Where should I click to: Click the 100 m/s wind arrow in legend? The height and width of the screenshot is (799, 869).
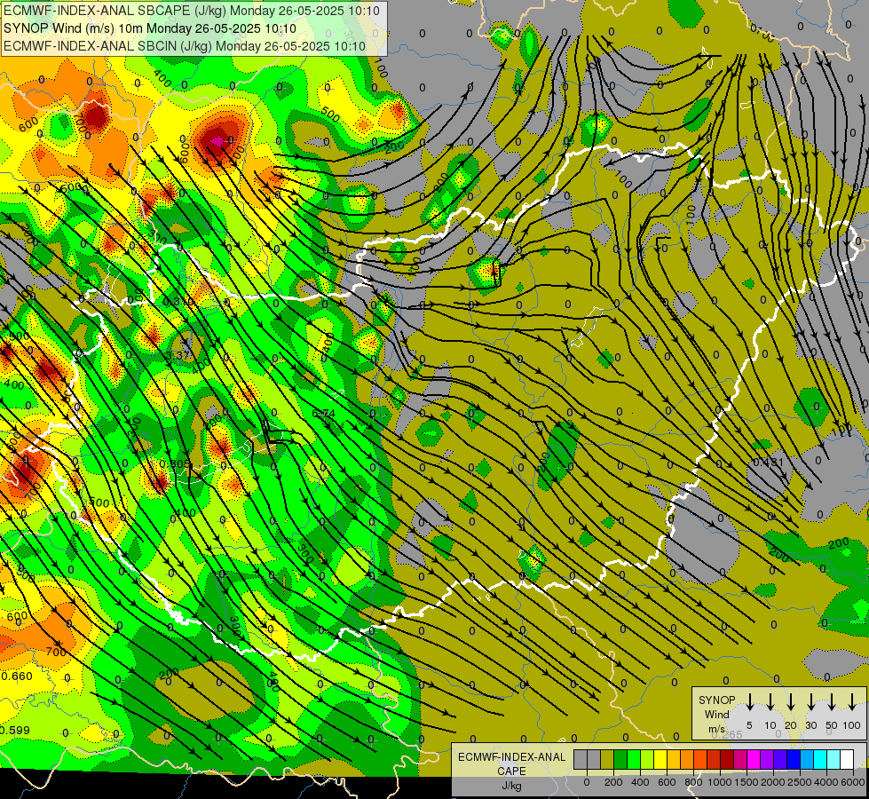852,702
